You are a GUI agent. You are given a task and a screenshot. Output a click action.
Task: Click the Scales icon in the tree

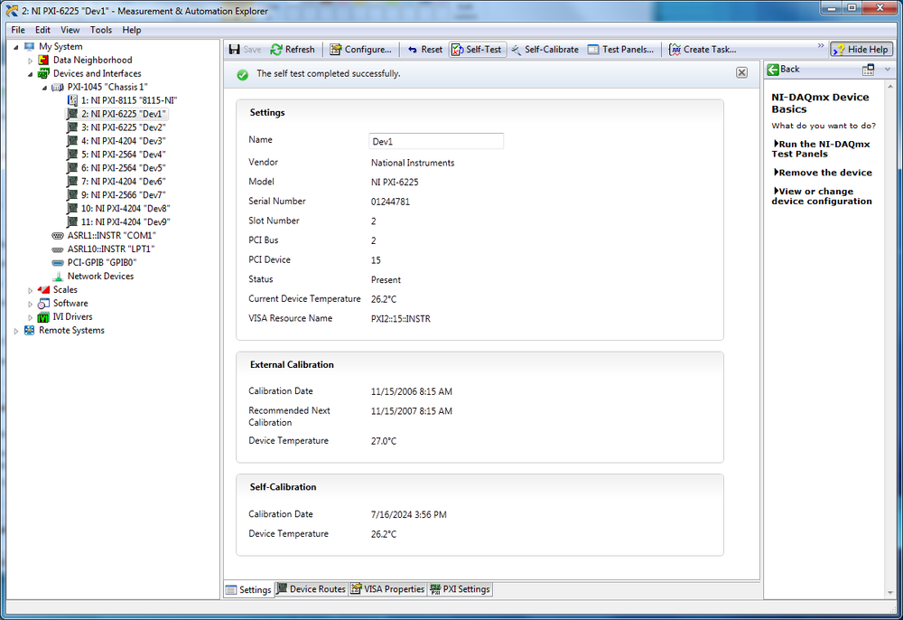click(x=43, y=290)
